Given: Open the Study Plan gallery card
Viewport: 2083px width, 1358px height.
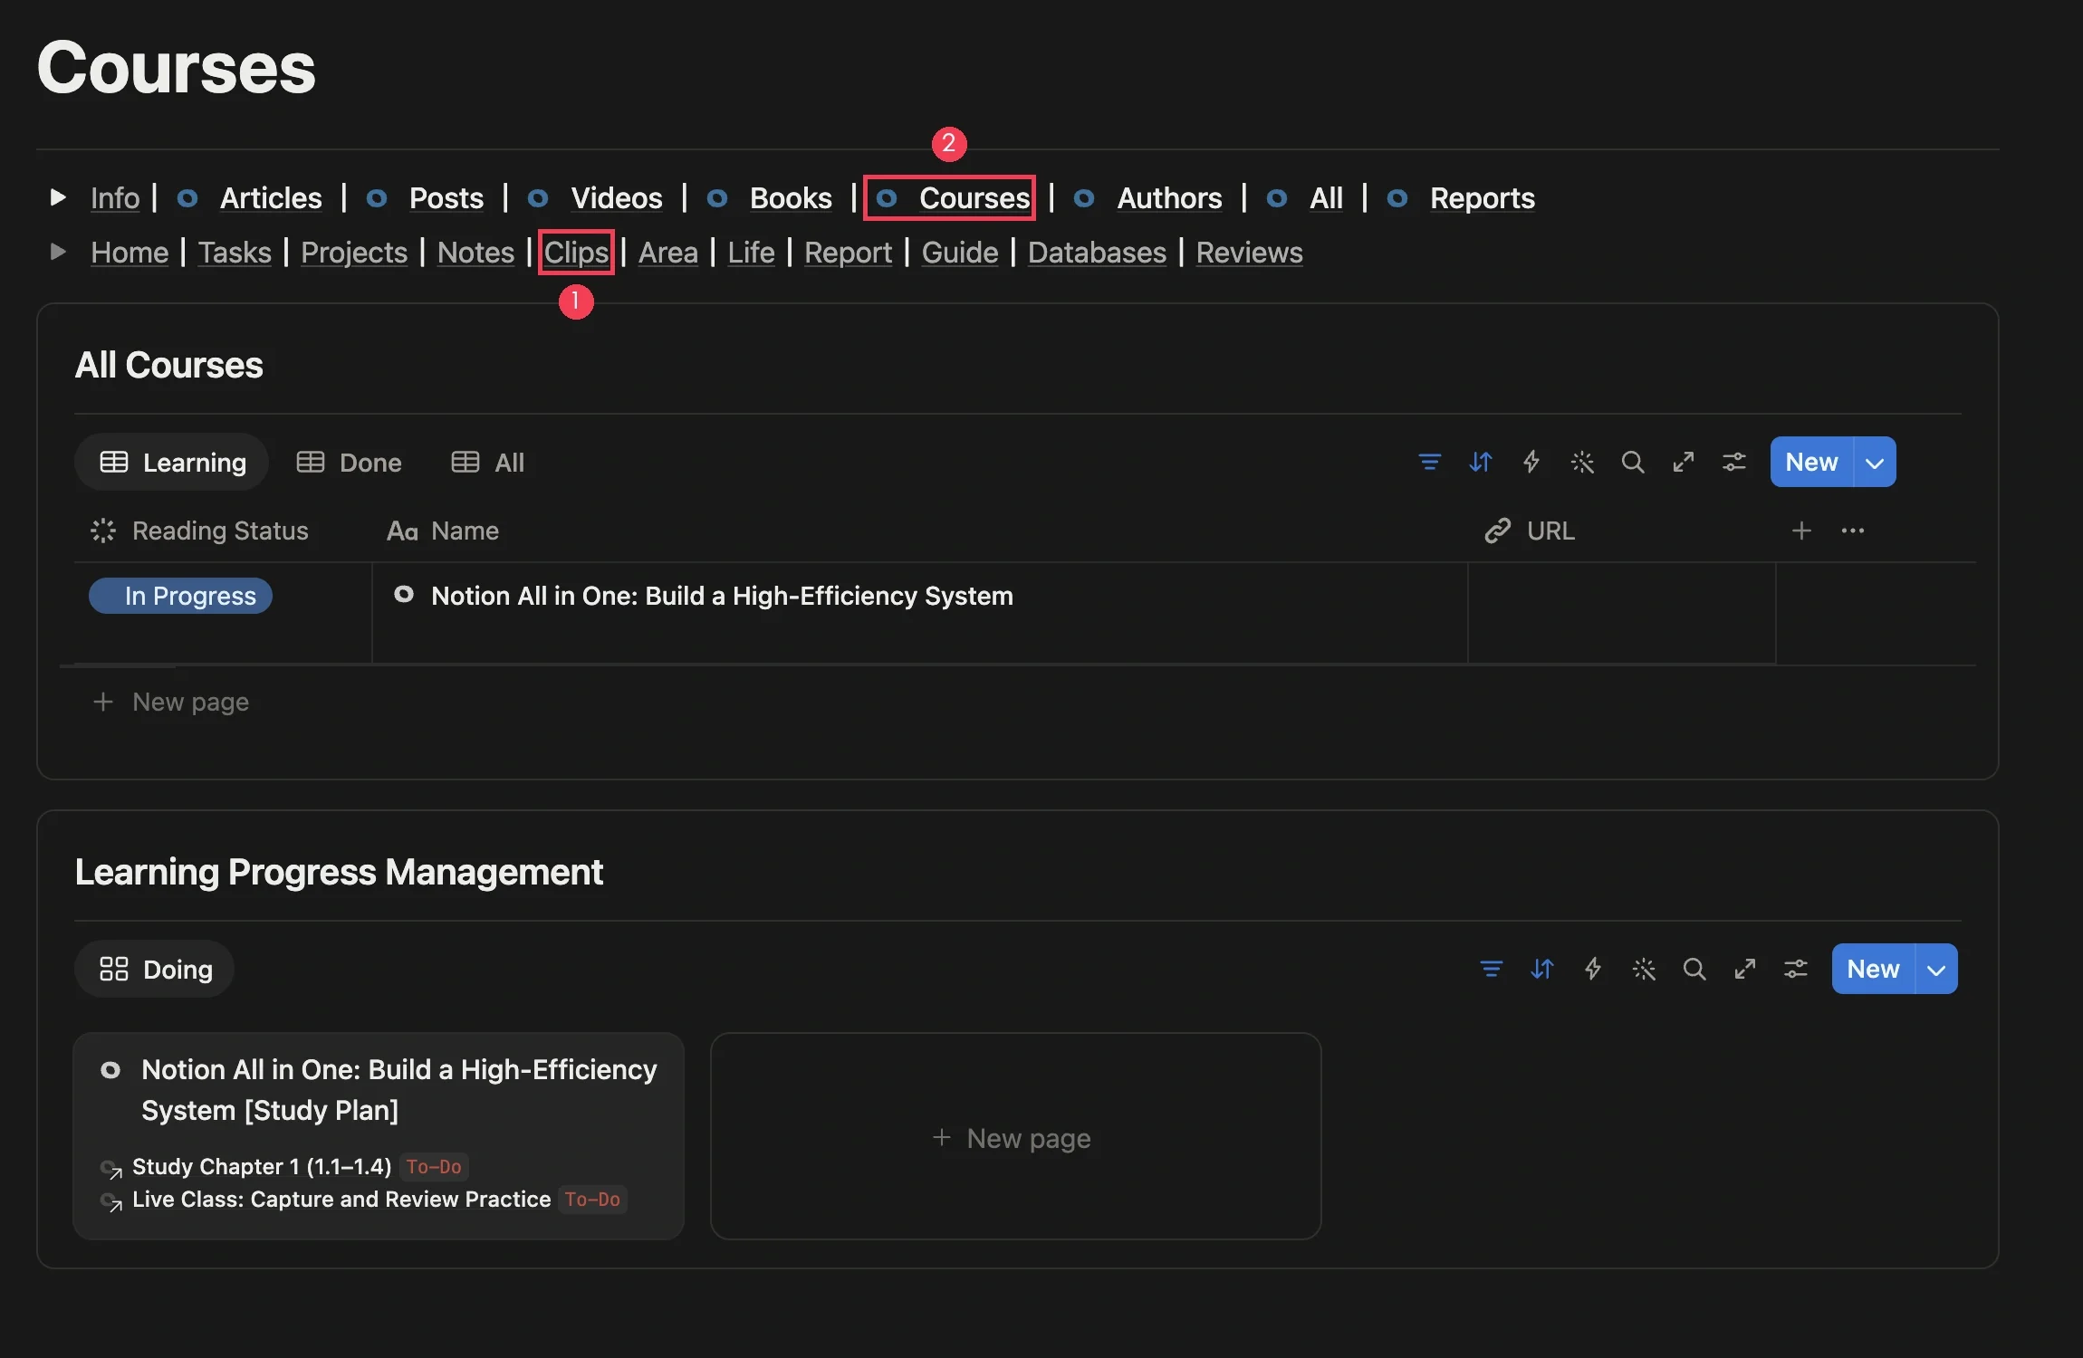Looking at the screenshot, I should pyautogui.click(x=379, y=1136).
